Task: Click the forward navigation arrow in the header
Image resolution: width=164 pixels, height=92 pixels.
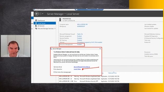Action: [x=40, y=14]
